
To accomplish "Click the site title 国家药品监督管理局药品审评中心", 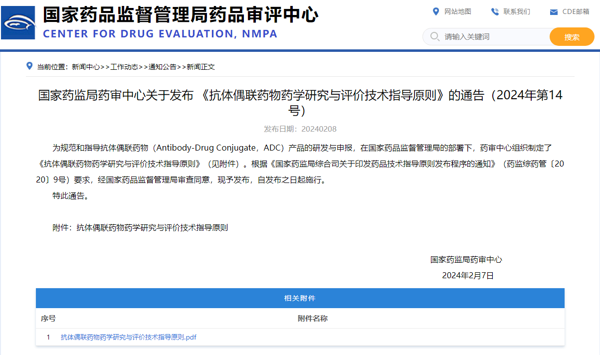I will 180,15.
